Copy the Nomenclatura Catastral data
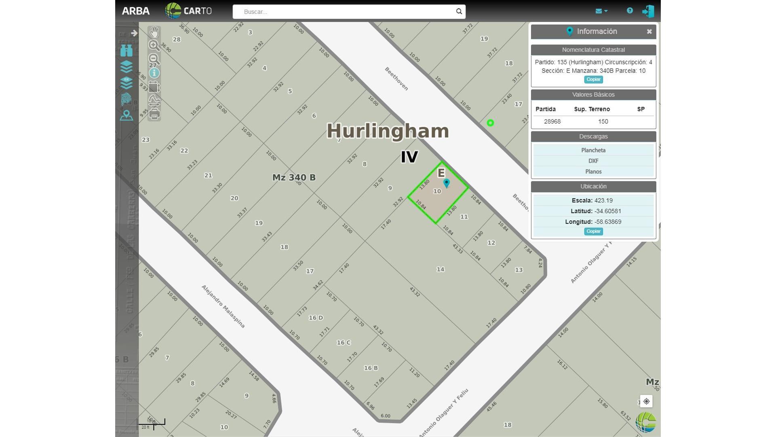This screenshot has height=437, width=776. [593, 79]
